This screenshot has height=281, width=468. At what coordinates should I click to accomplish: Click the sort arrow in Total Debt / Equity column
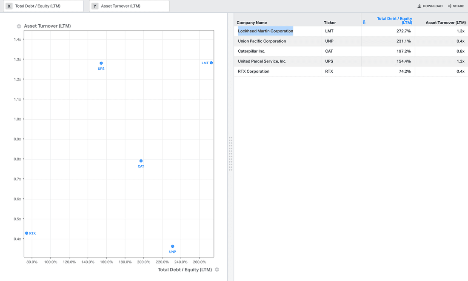(x=364, y=23)
